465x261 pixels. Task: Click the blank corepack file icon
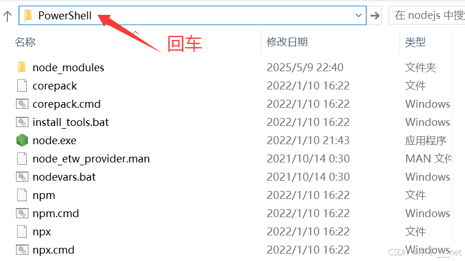coord(22,85)
